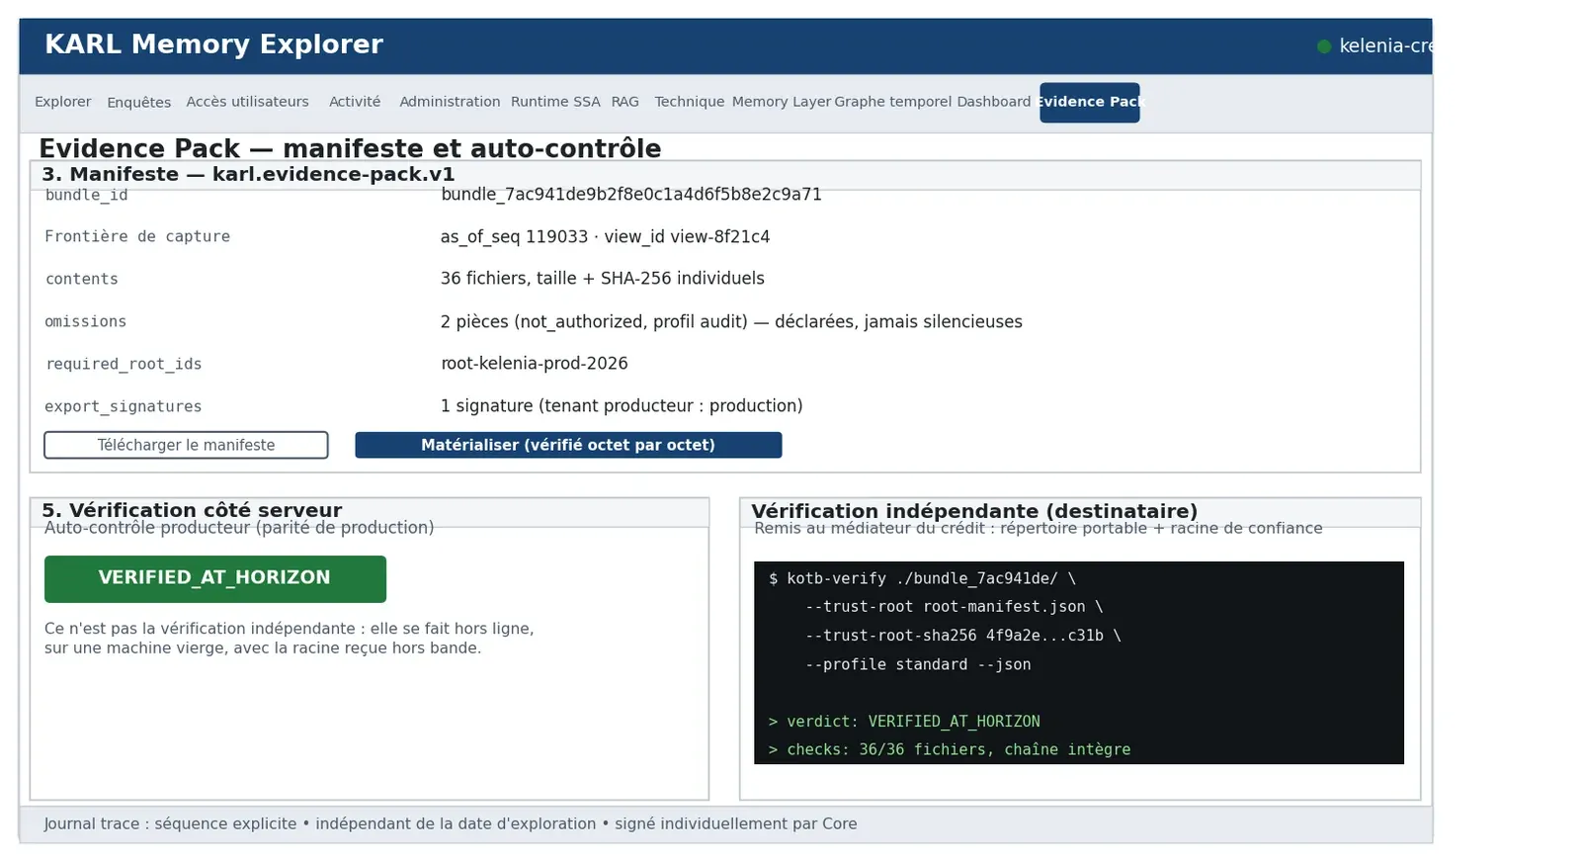Click the text '36 fichiers, taille + SHA-256 individuels'
This screenshot has width=1581, height=861.
pyautogui.click(x=603, y=279)
